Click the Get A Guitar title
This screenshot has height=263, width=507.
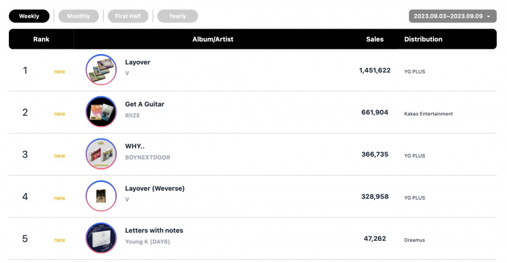pyautogui.click(x=144, y=104)
